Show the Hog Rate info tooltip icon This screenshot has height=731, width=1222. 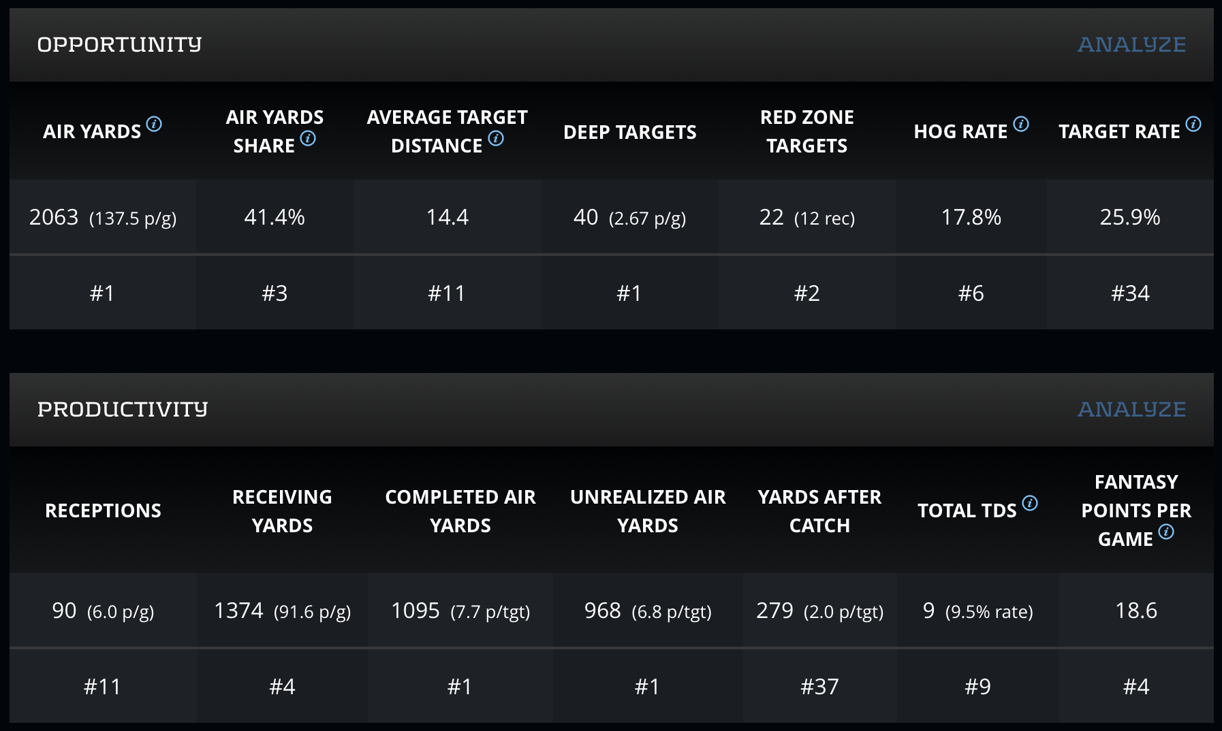click(x=1021, y=124)
